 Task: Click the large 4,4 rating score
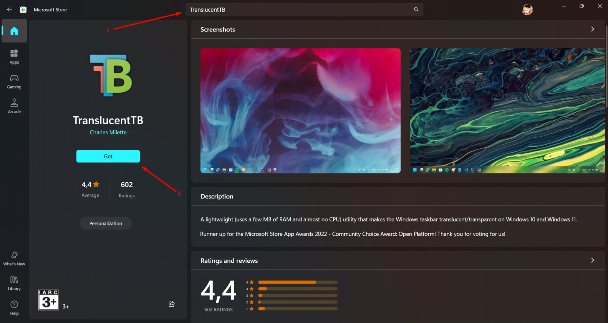[218, 291]
